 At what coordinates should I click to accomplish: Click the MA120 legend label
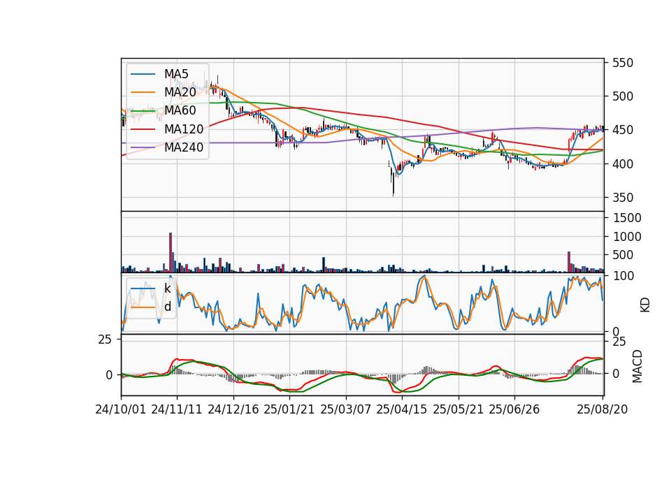(x=184, y=129)
